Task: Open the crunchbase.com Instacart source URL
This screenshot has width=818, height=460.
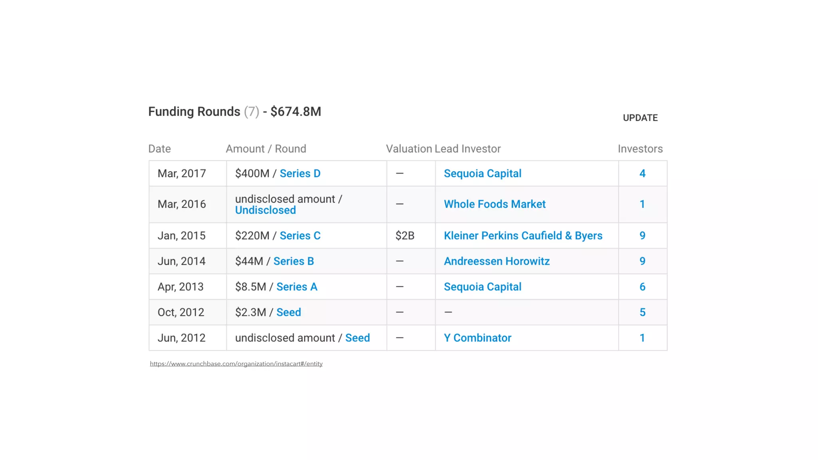Action: [x=236, y=364]
